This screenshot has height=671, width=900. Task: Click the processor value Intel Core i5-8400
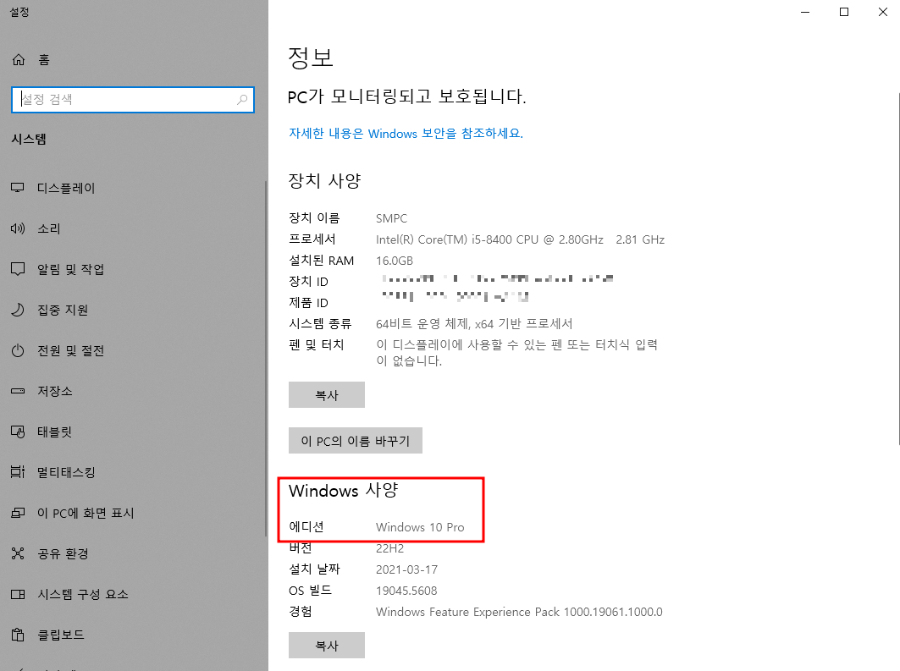coord(520,239)
